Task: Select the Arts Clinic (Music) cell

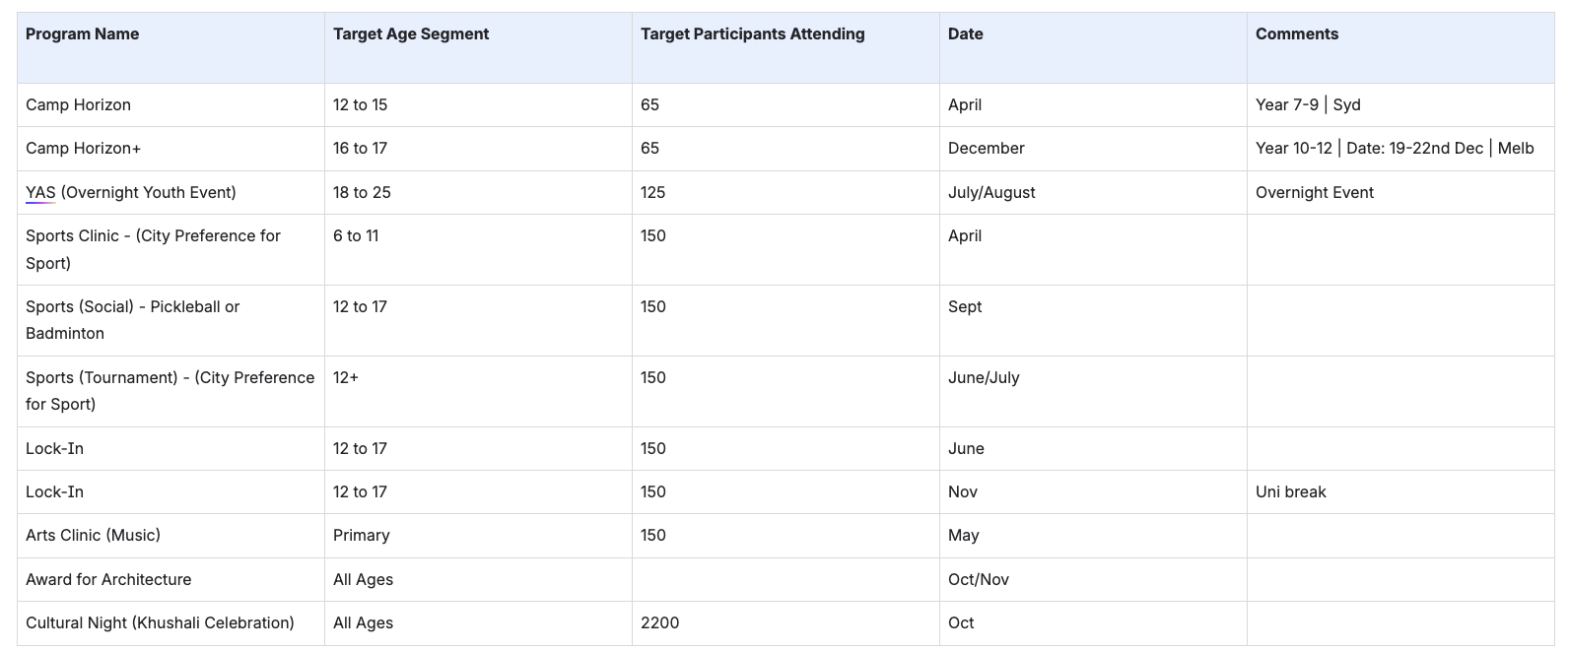Action: 93,536
